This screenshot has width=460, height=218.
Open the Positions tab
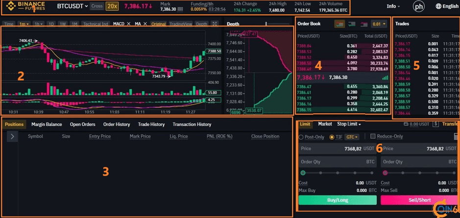14,124
